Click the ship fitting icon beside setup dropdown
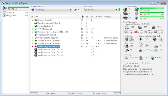Image resolution: width=168 pixels, height=96 pixels. [76, 10]
